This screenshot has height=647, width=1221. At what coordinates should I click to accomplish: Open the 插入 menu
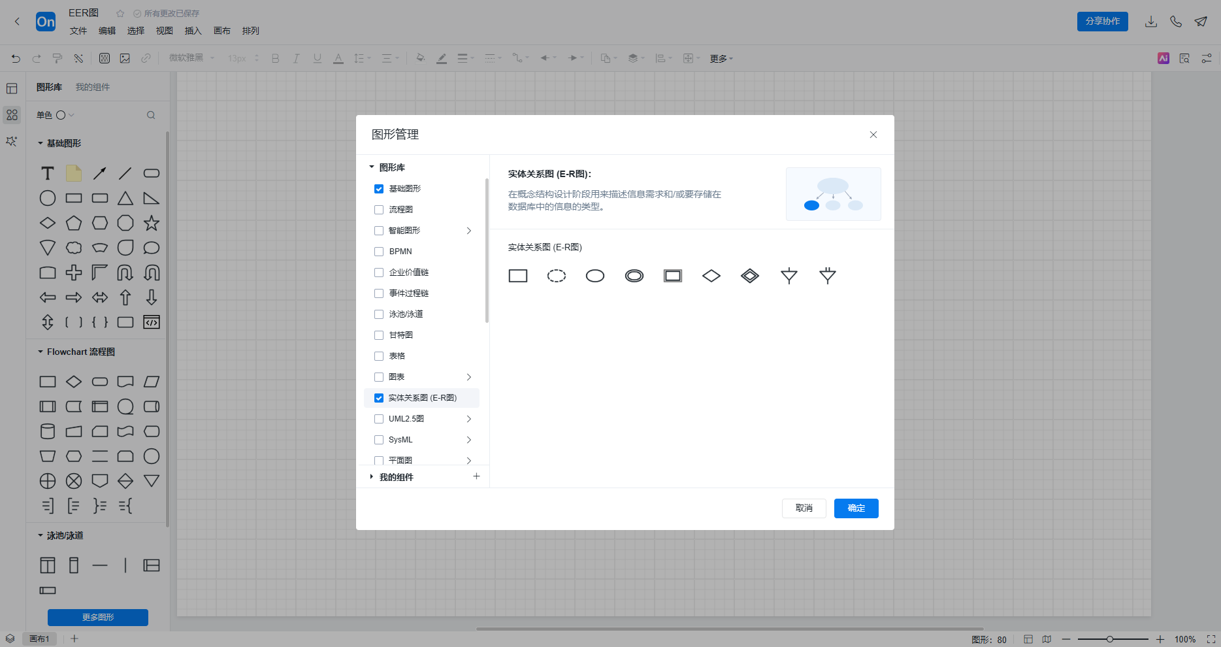point(193,31)
